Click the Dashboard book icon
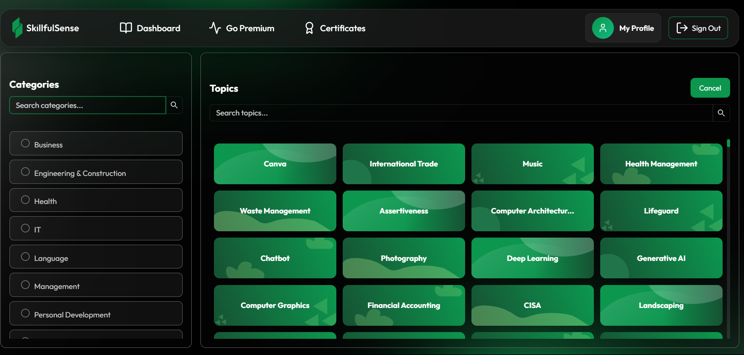 tap(126, 28)
